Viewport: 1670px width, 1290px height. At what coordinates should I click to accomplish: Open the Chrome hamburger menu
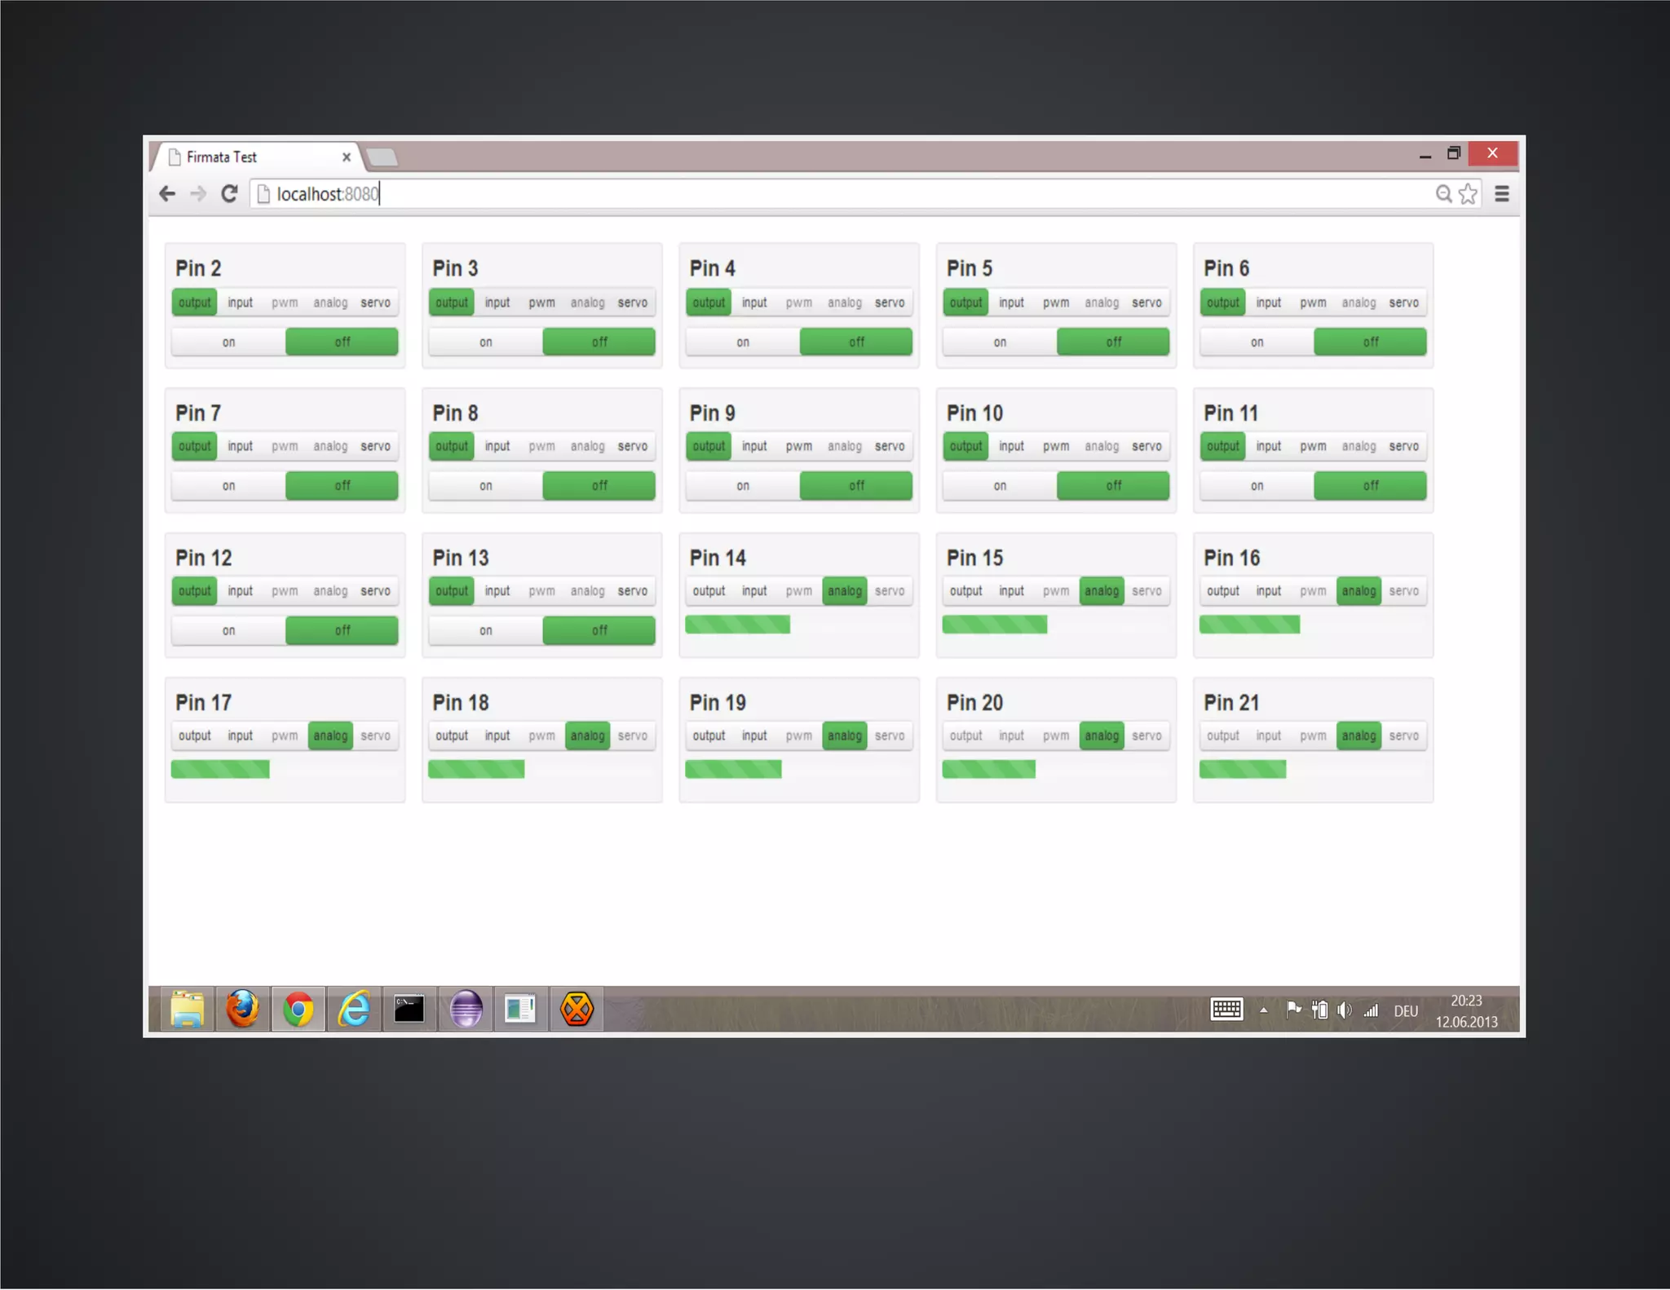click(x=1501, y=194)
